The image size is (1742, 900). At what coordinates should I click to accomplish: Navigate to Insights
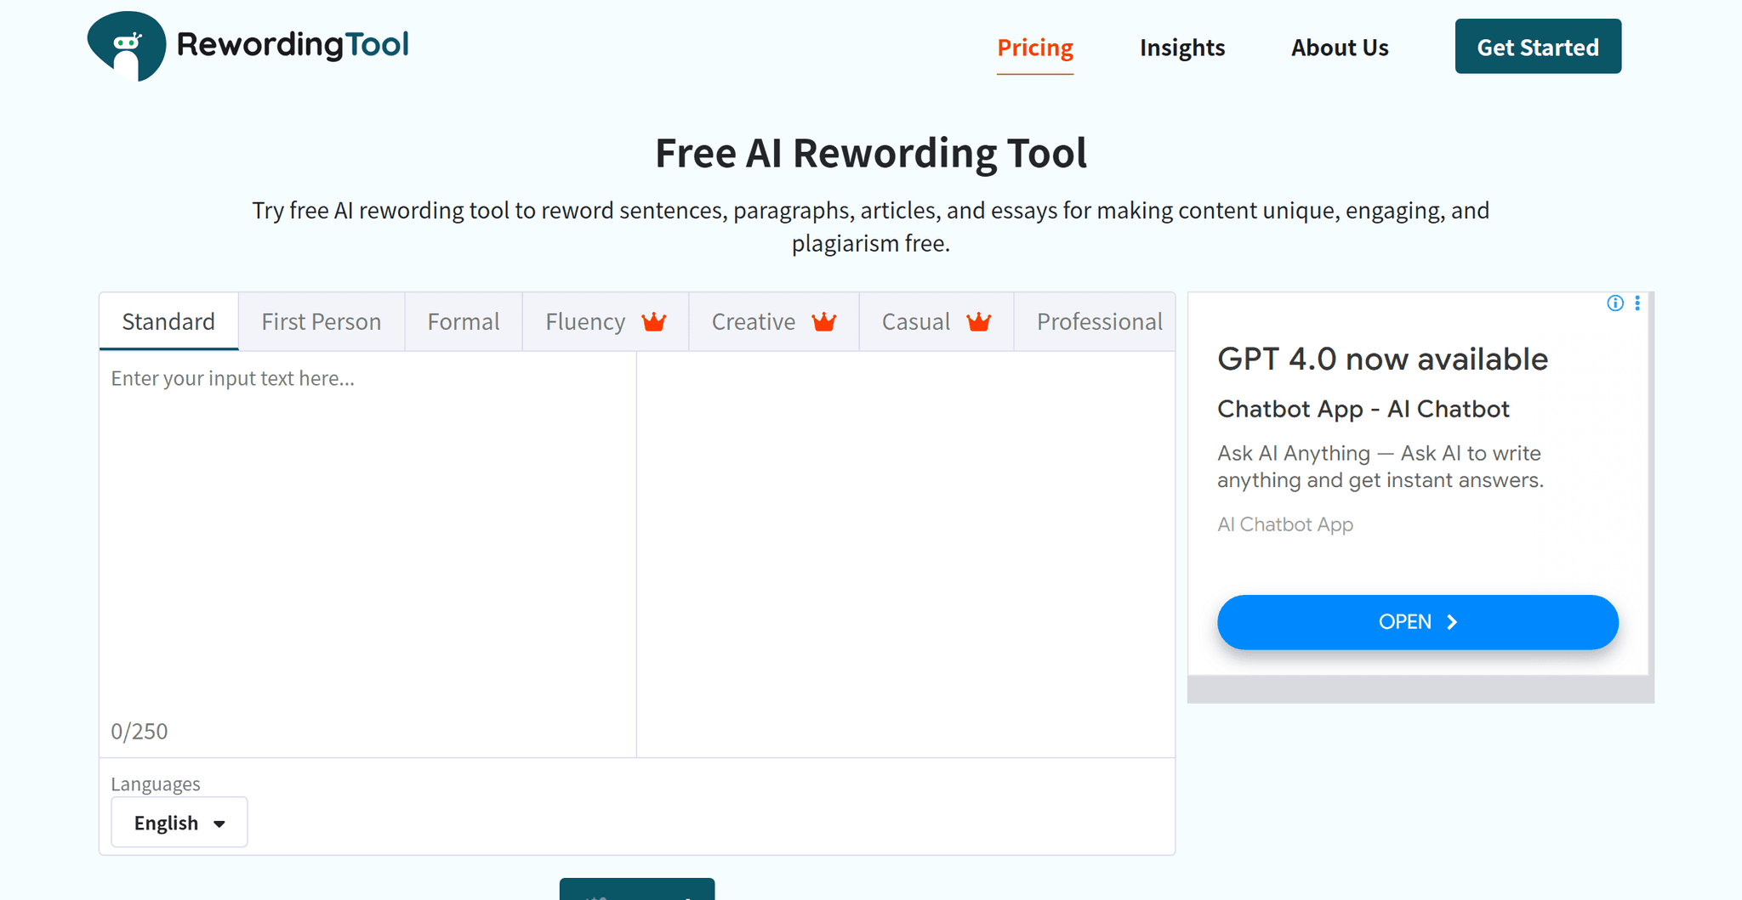1181,48
